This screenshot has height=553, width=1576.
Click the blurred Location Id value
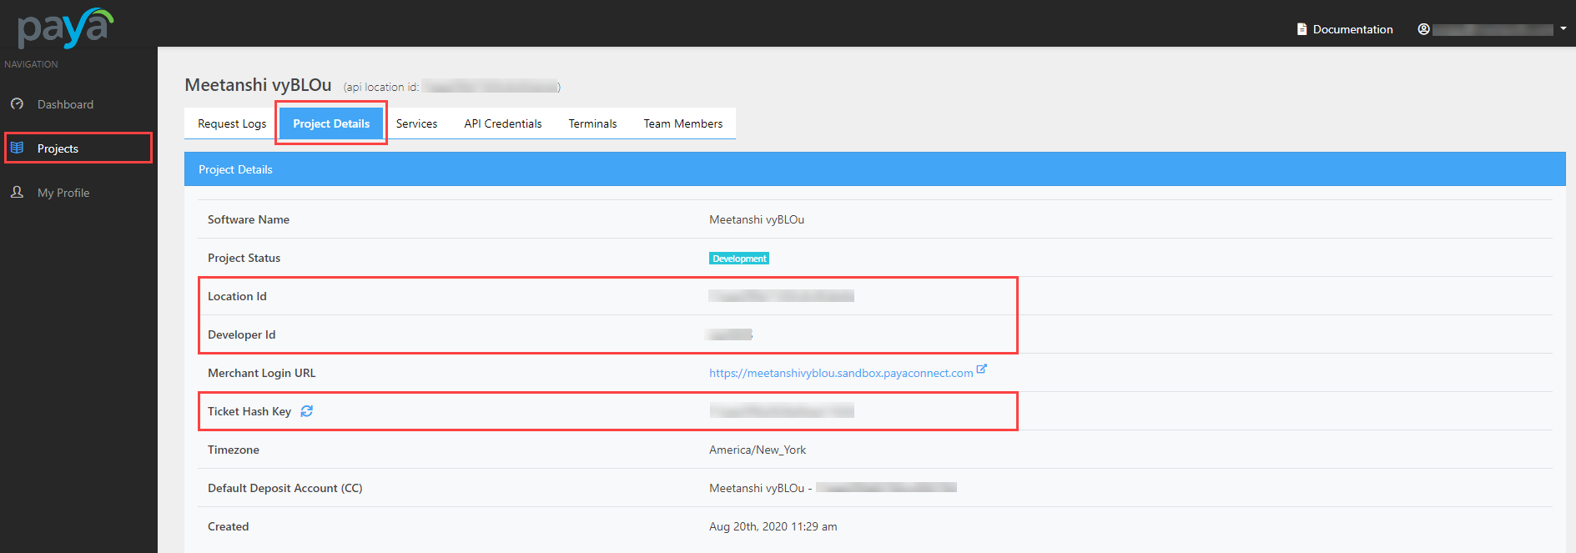(781, 296)
